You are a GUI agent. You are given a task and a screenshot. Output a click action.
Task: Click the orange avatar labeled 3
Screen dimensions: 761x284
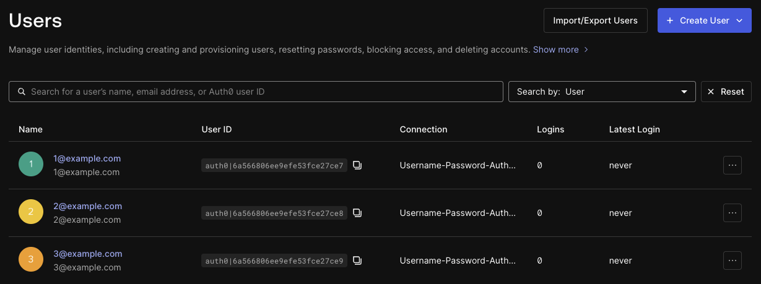(x=31, y=259)
